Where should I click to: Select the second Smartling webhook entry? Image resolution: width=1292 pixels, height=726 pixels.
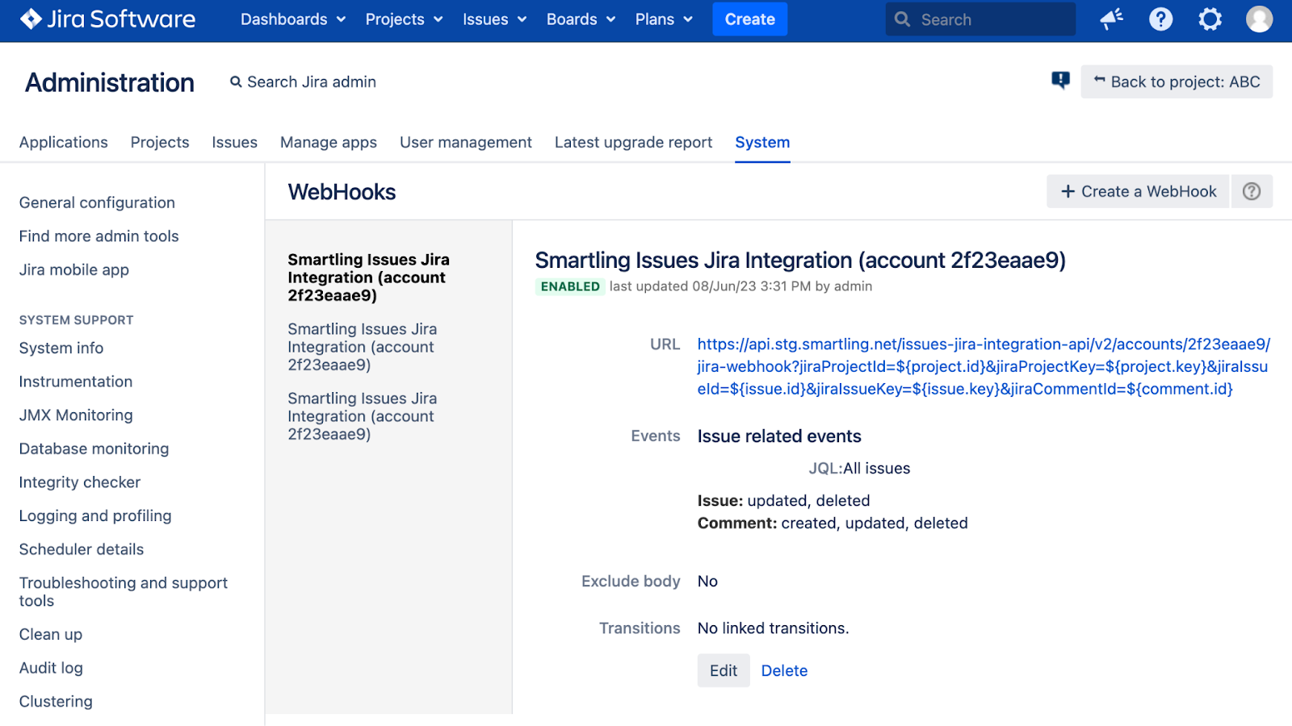point(362,347)
